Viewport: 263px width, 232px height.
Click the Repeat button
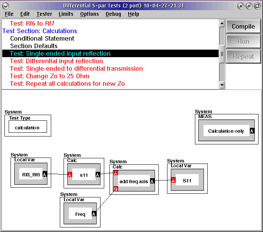243,57
